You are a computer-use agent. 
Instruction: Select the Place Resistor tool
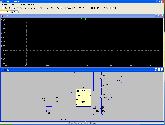click(x=83, y=8)
